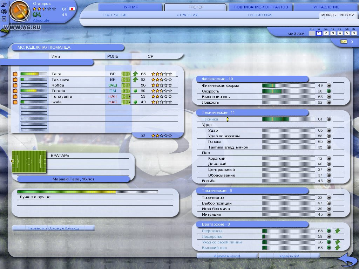
Task: Click Перевести в Основную Команду button
Action: click(x=53, y=228)
